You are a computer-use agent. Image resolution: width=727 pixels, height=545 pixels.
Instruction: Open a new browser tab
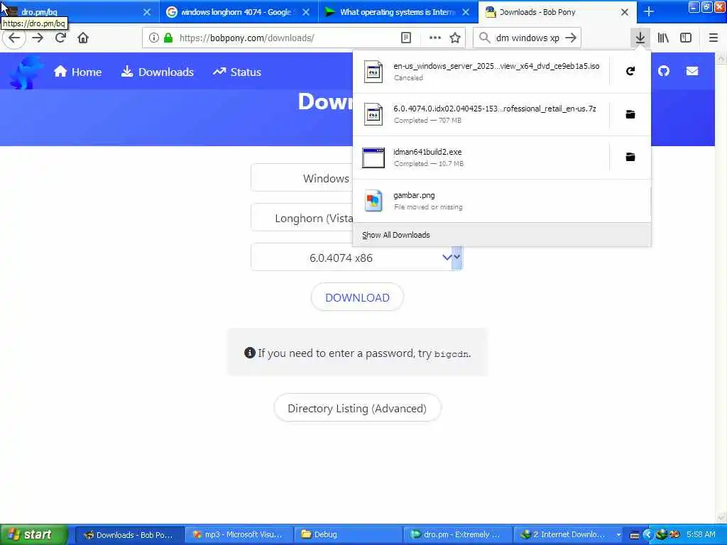649,12
